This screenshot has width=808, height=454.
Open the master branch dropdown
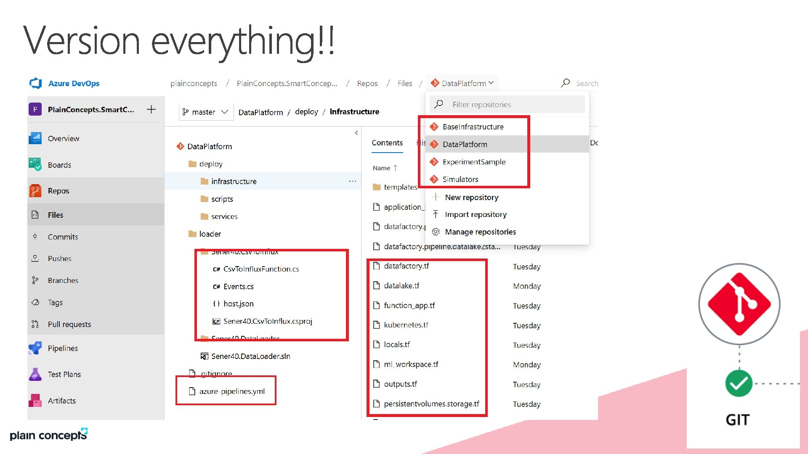pos(205,112)
